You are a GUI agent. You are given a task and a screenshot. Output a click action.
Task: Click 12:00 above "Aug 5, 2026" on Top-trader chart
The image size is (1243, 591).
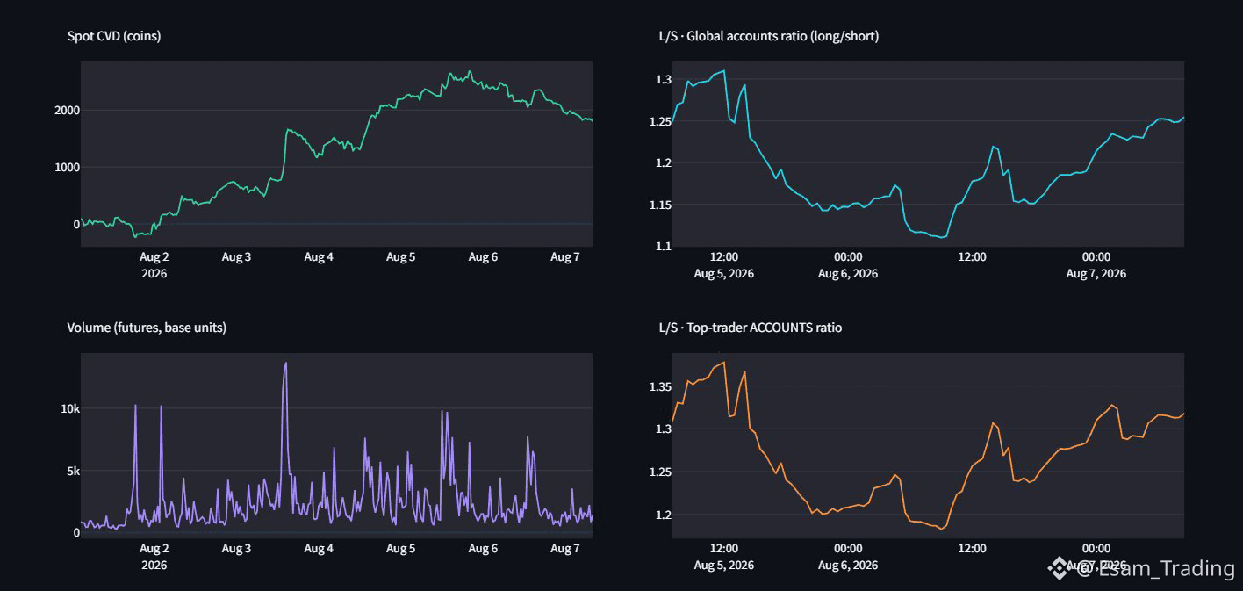click(x=724, y=549)
